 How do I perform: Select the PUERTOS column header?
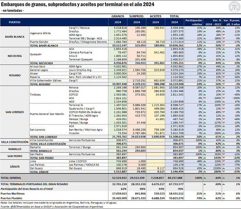pyautogui.click(x=14, y=22)
